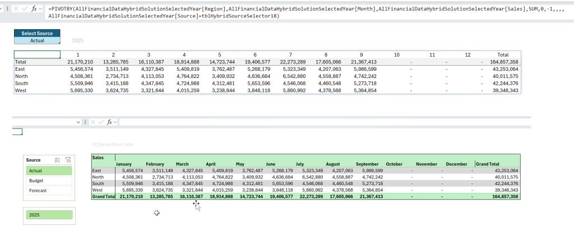Image resolution: width=574 pixels, height=235 pixels.
Task: Click the three-dot handle beside the PIVOTBY formula bar
Action: 8,9
